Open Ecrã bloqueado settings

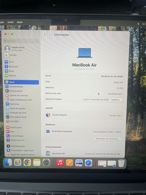click(16, 146)
